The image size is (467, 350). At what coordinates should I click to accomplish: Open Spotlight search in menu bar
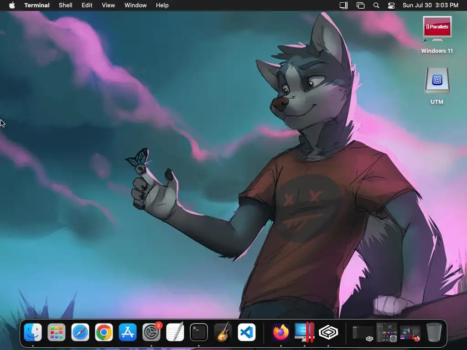tap(376, 5)
